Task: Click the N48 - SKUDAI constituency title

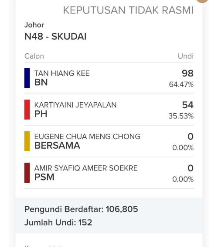Action: click(55, 37)
